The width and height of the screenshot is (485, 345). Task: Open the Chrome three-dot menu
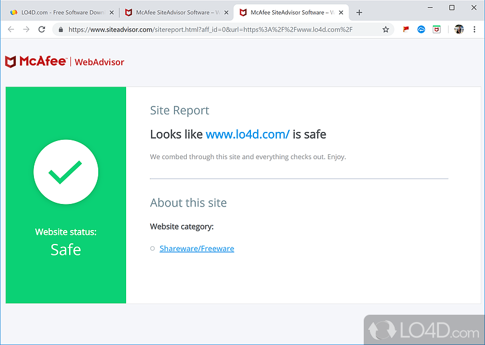474,30
